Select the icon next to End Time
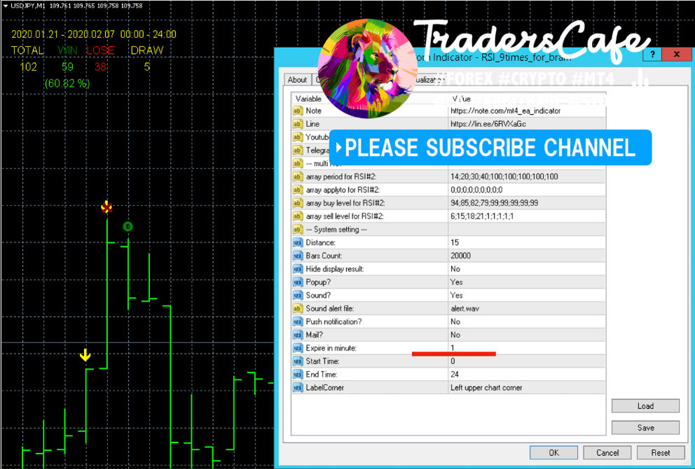This screenshot has width=695, height=469. 298,374
